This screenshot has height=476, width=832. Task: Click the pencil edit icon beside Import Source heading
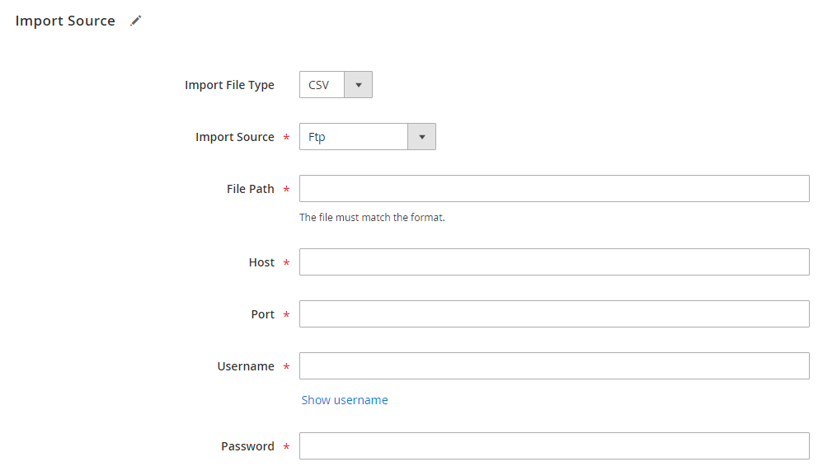136,21
